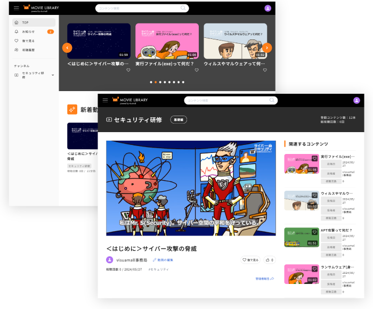Click セキュリティ研修 tag on new video card
Viewport: 373px width, 309px height.
pyautogui.click(x=79, y=166)
